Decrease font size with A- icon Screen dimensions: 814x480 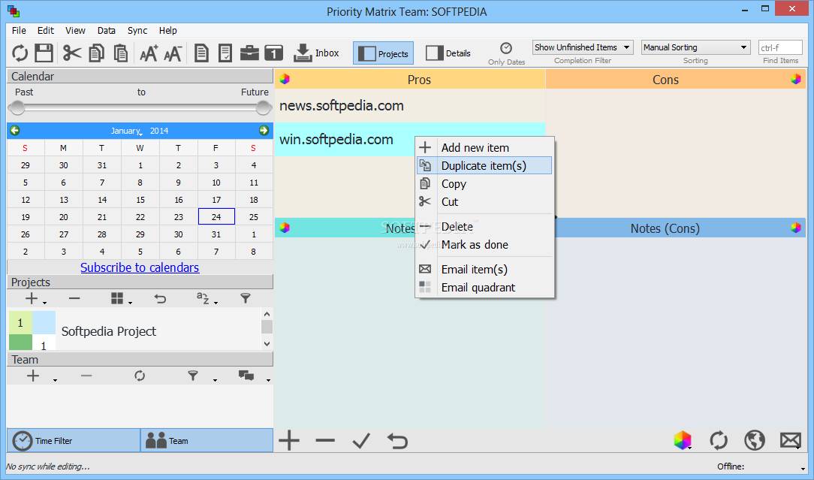[x=173, y=53]
